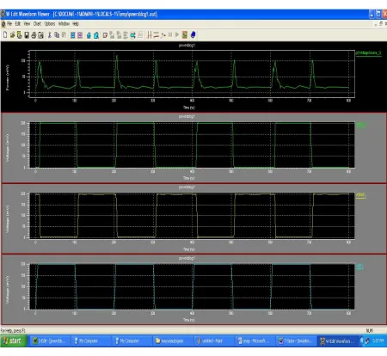Click the Open folder icon
387x356 pixels.
tap(12, 35)
